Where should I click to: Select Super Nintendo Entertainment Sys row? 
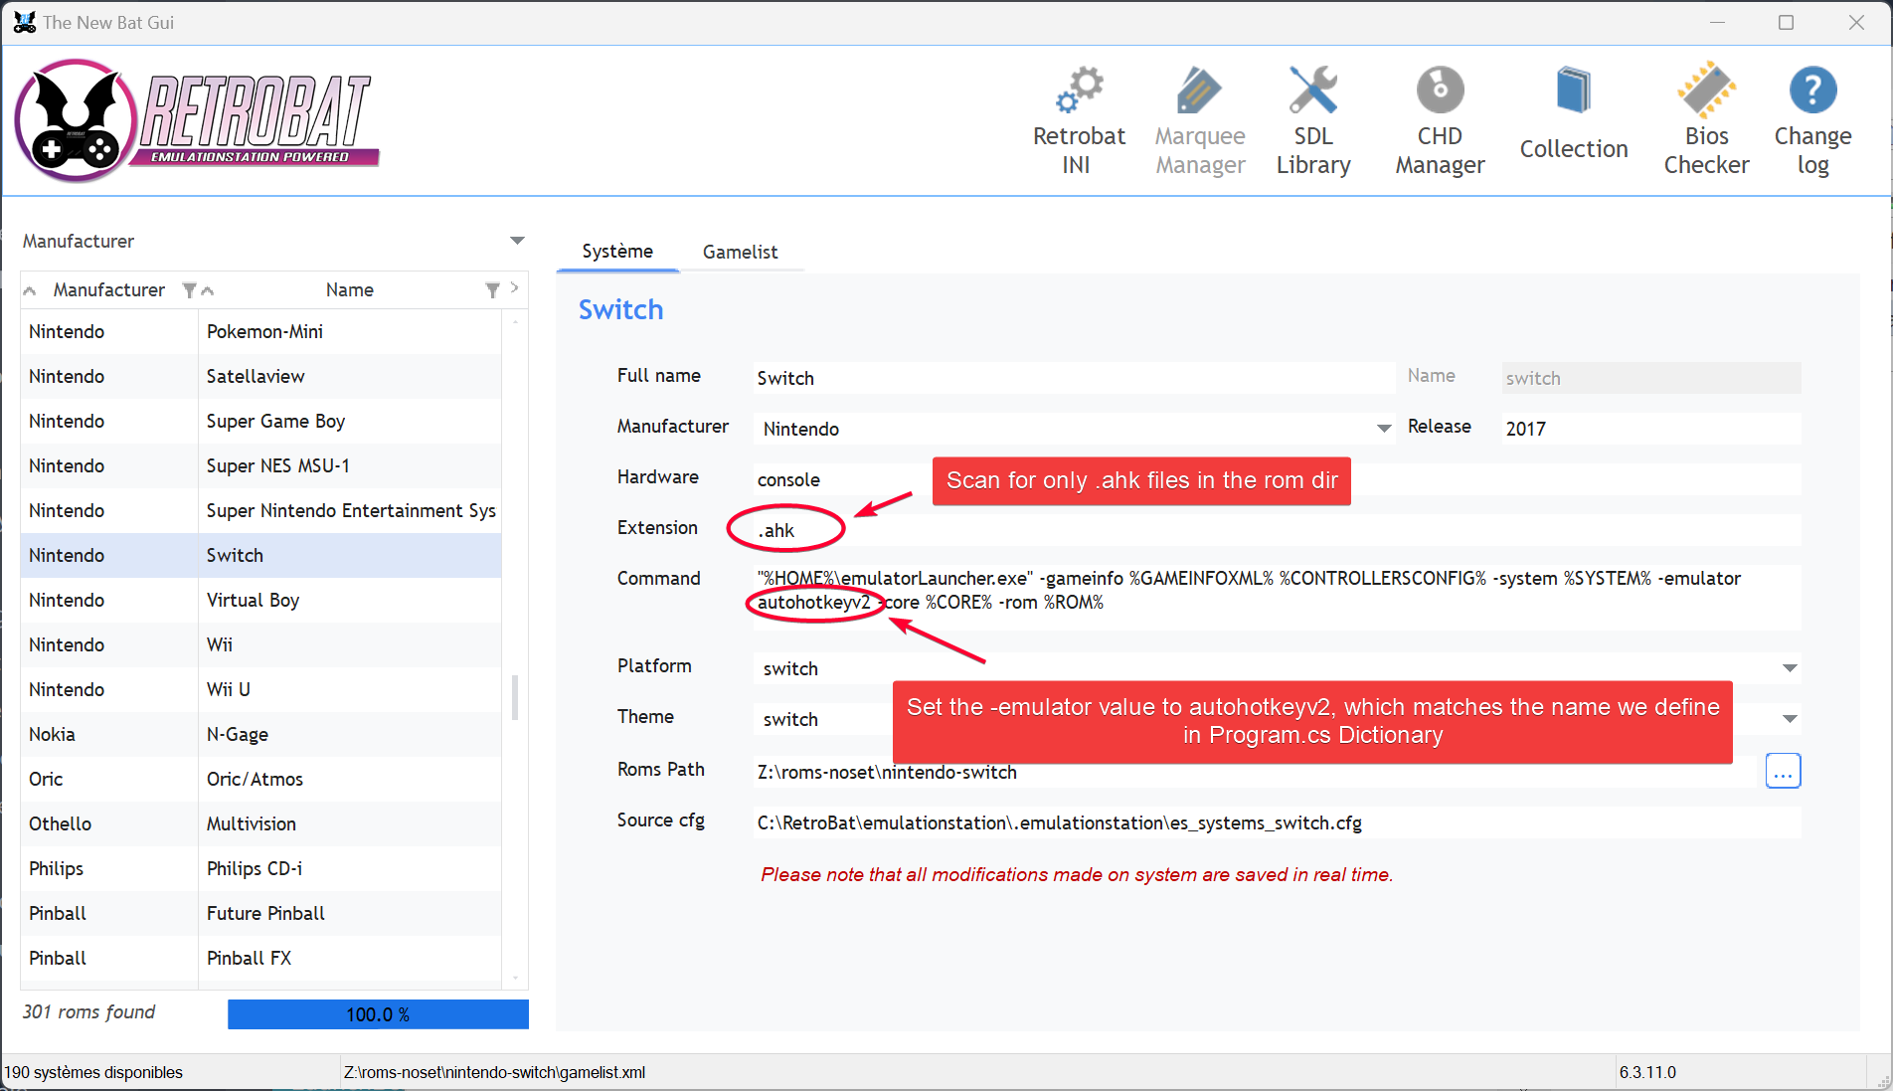pyautogui.click(x=260, y=510)
